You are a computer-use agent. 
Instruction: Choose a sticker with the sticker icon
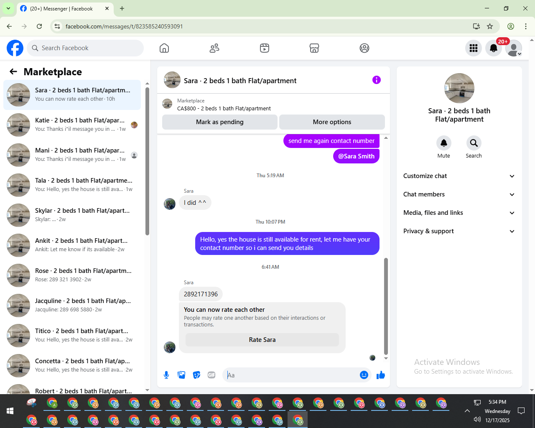196,375
